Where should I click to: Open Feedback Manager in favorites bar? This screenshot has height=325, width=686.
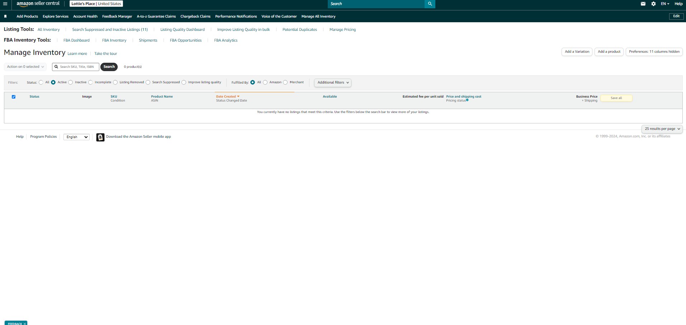(x=117, y=17)
